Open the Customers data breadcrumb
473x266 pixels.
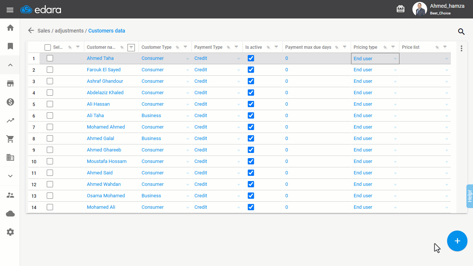click(x=106, y=31)
